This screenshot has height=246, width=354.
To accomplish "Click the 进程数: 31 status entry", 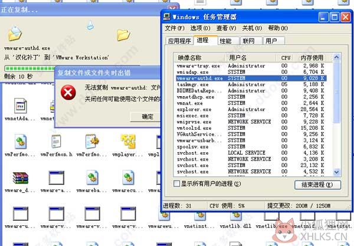I will point(177,206).
